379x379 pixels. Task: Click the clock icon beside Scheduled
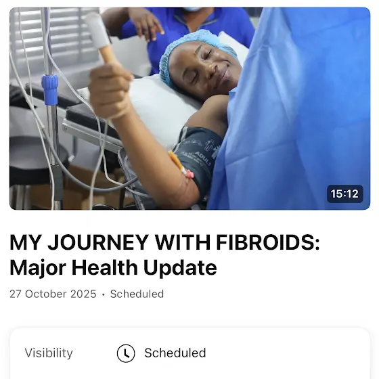click(126, 353)
